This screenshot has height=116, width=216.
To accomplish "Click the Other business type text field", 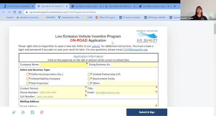I will (129, 83).
